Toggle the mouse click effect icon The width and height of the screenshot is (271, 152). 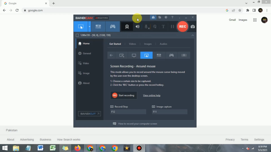[x=155, y=27]
